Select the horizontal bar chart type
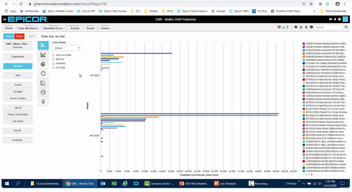This screenshot has width=352, height=192. click(x=43, y=45)
